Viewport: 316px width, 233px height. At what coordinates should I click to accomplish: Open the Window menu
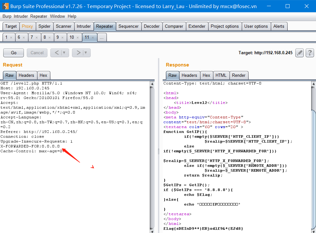click(x=57, y=16)
